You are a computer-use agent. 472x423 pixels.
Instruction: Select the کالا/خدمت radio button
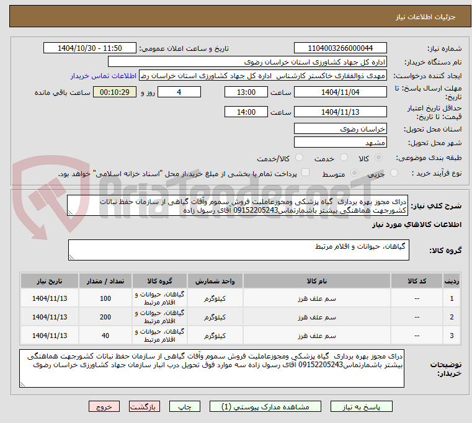pos(299,158)
